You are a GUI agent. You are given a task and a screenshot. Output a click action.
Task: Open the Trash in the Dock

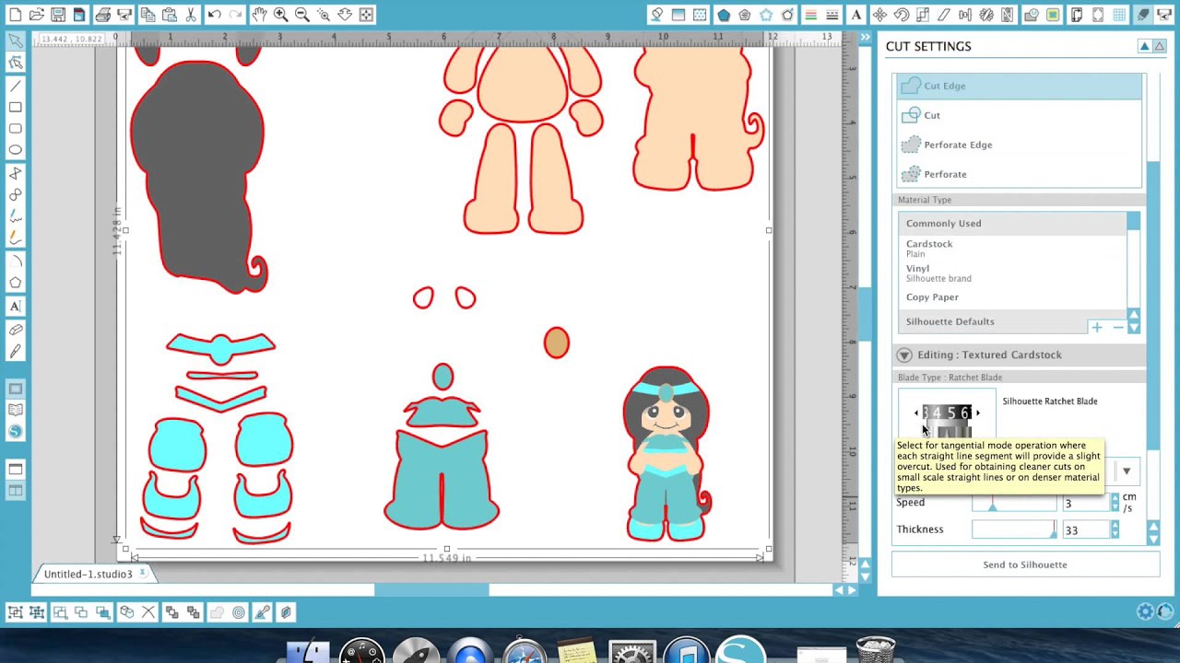point(875,650)
